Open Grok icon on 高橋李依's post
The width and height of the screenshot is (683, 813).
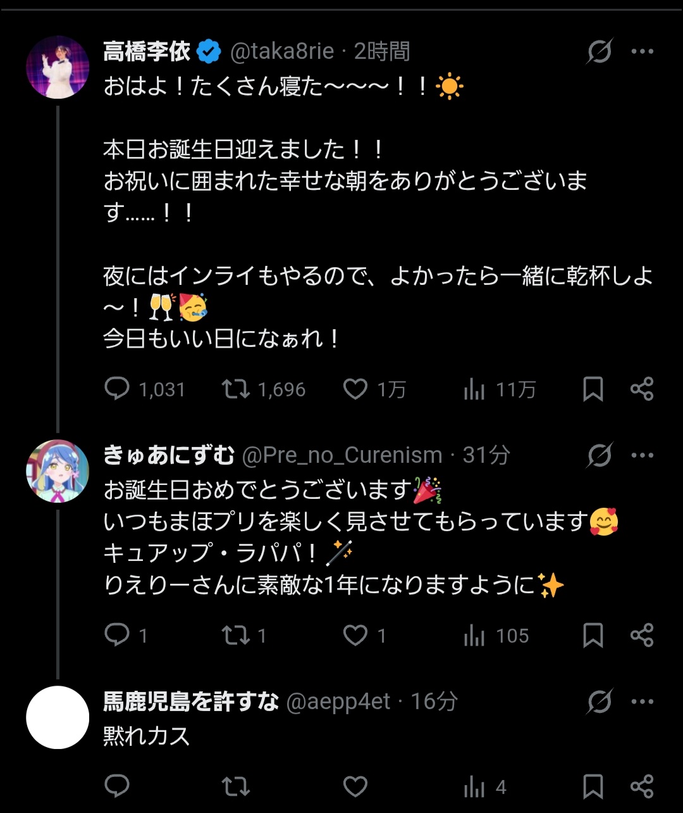click(599, 51)
